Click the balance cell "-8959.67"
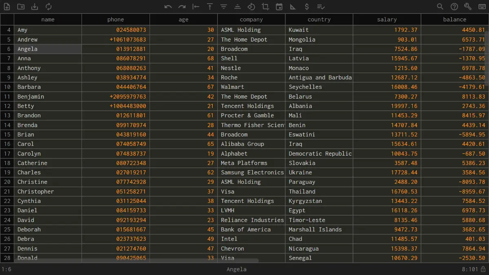Screen dimensions: 489x275 click(x=455, y=191)
